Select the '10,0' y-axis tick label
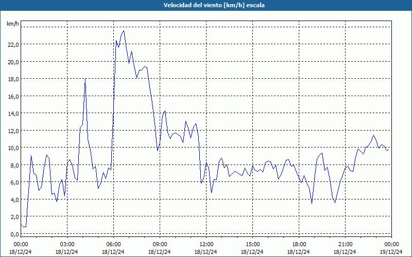Screen dimensions: 412x257 [13, 148]
